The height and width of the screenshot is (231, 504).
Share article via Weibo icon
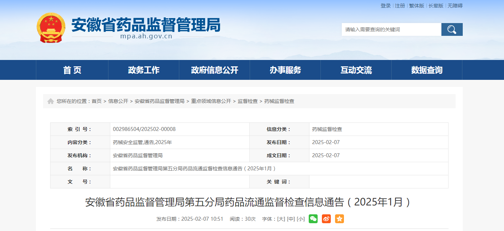click(x=326, y=219)
